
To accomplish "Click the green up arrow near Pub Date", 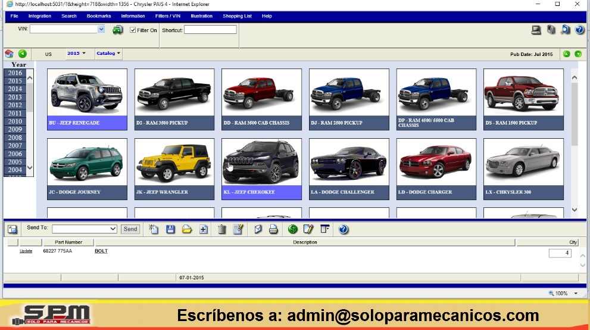I will (x=566, y=54).
